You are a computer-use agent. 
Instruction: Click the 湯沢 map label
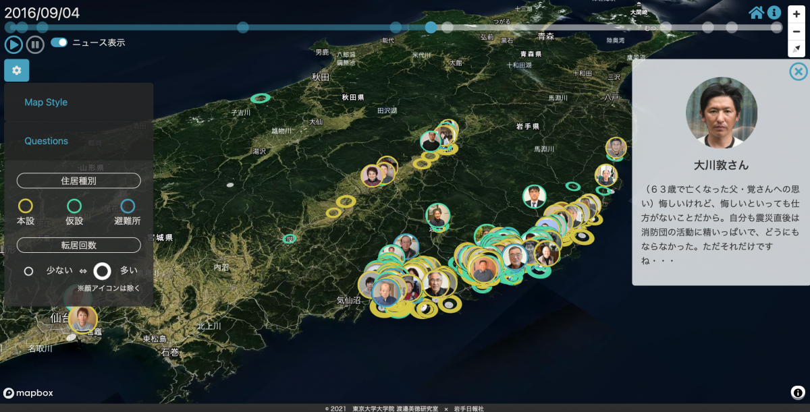(259, 150)
